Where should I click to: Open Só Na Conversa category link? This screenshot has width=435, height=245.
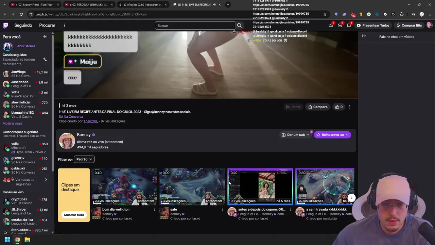pyautogui.click(x=71, y=117)
